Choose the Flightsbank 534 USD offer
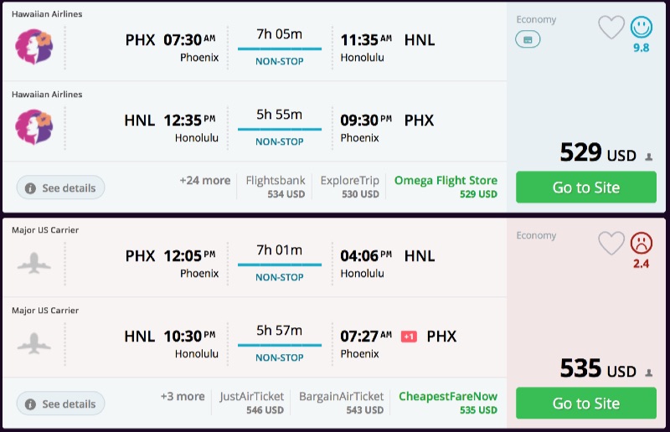Screen dimensions: 670x432 coord(275,187)
